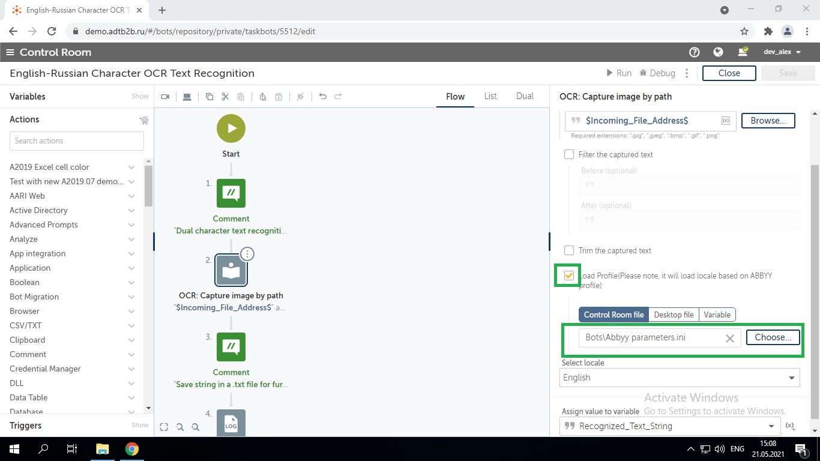Click the Browse... button

tap(768, 121)
